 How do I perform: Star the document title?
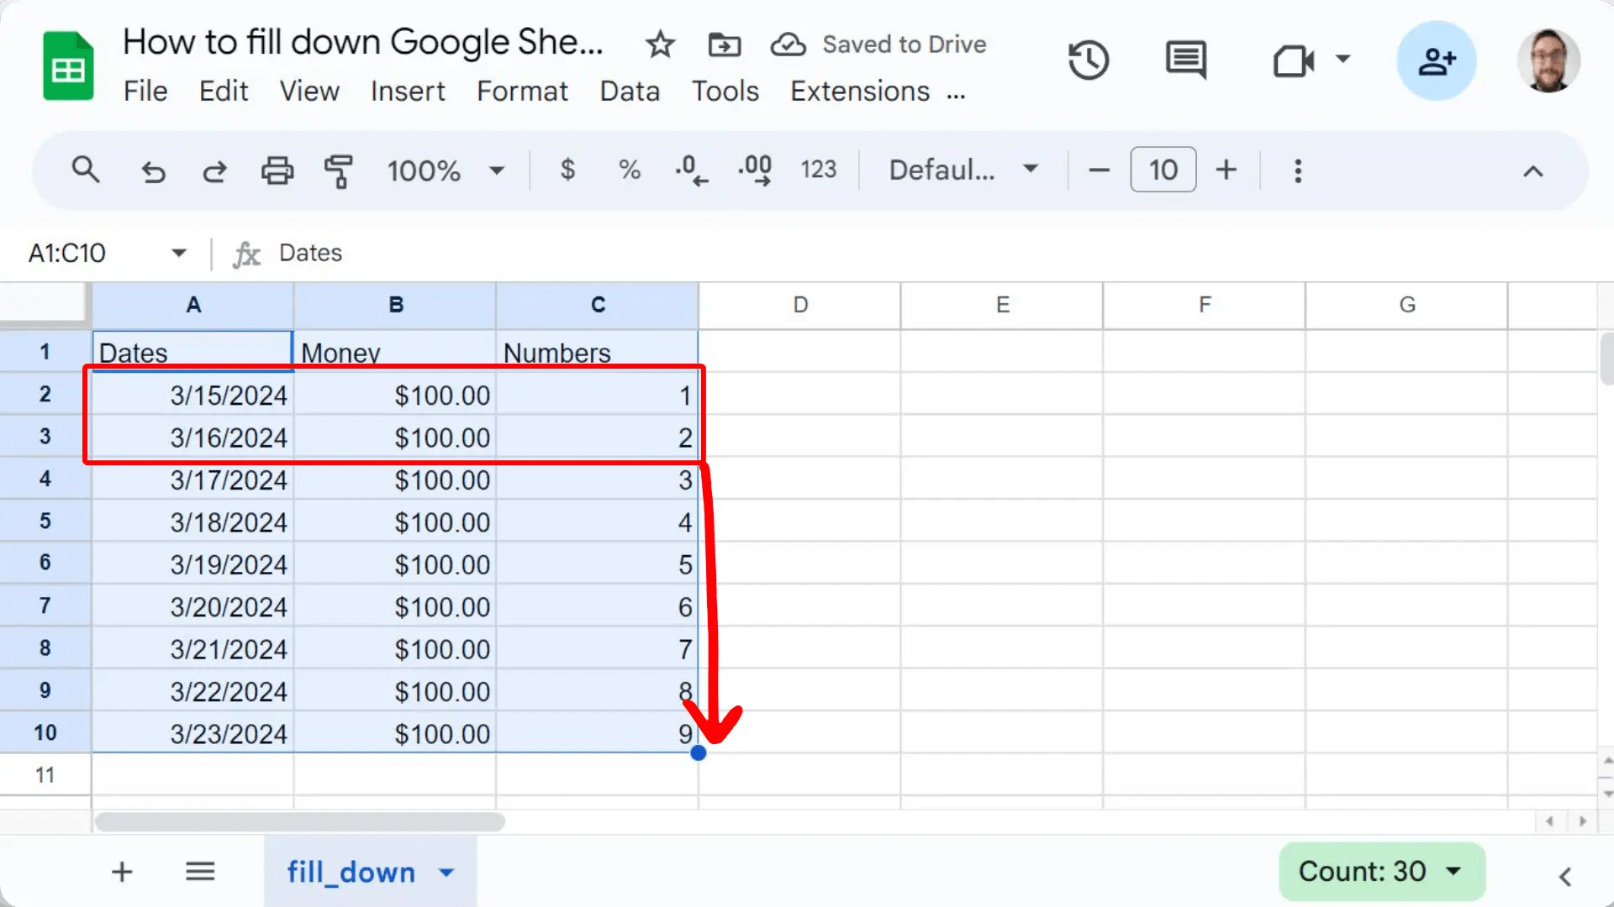coord(660,45)
